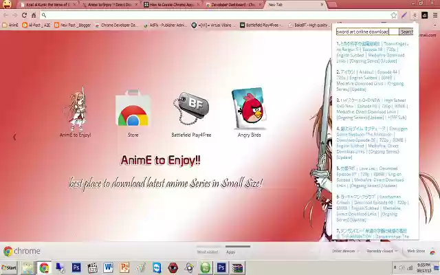Open Photoshop from the taskbar
The height and width of the screenshot is (275, 440).
pyautogui.click(x=76, y=267)
